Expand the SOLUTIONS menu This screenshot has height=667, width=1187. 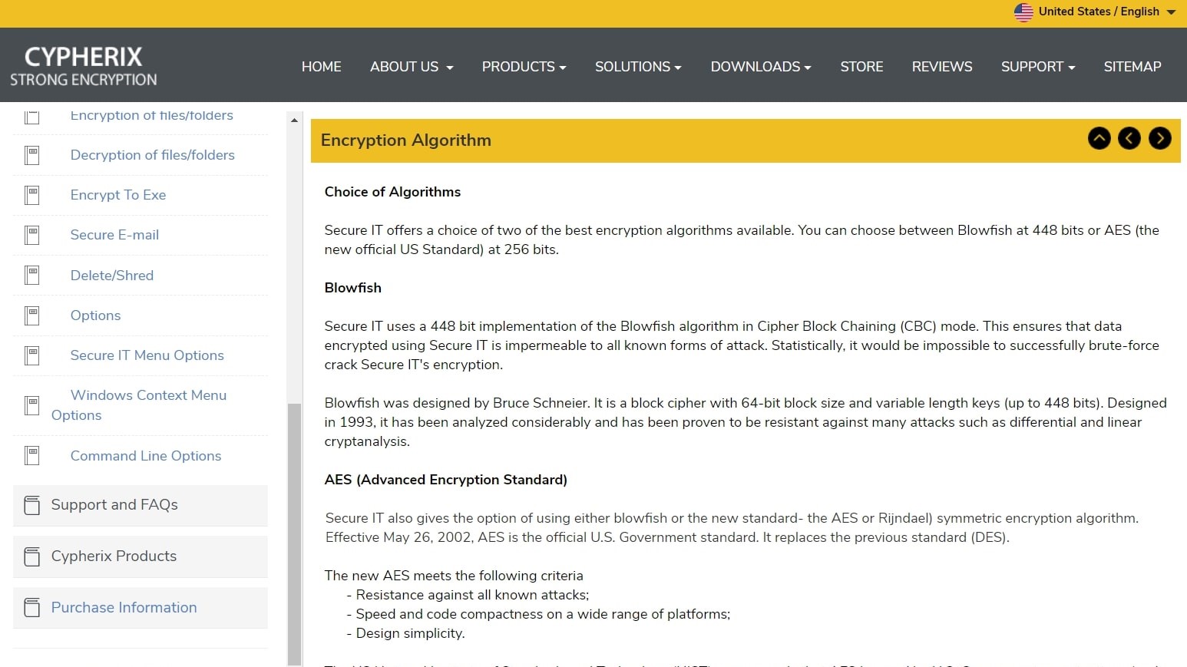tap(638, 67)
